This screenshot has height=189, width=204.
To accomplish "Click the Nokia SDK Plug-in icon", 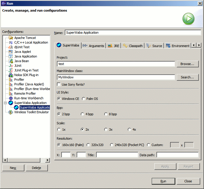I will click(x=11, y=75).
